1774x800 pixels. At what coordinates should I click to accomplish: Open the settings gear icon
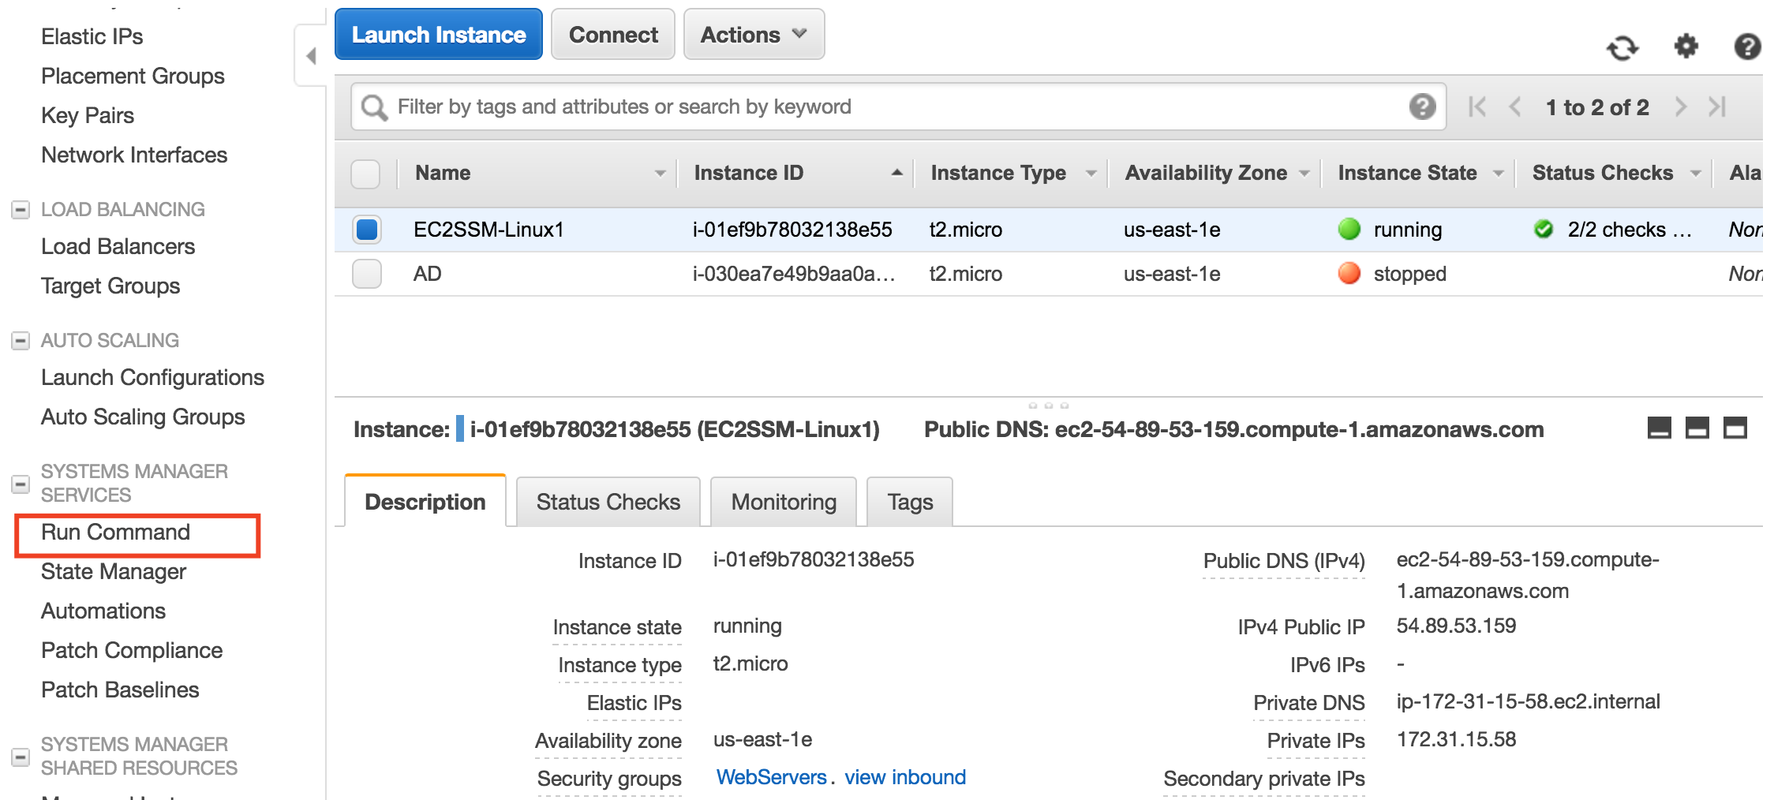pyautogui.click(x=1686, y=46)
